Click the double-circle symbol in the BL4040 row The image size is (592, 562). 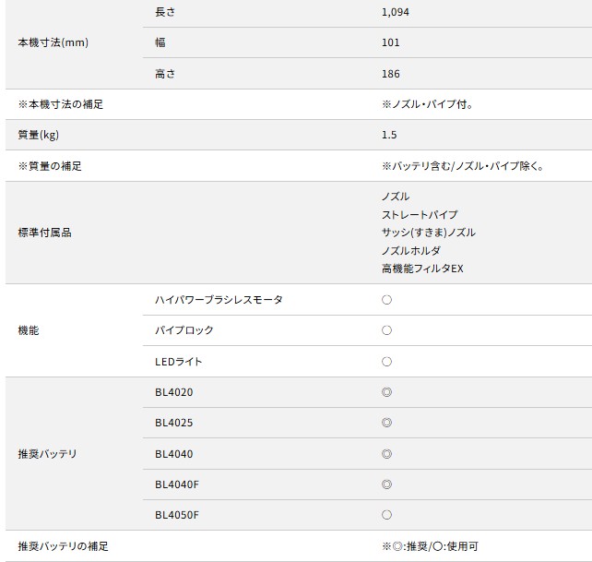pyautogui.click(x=386, y=454)
